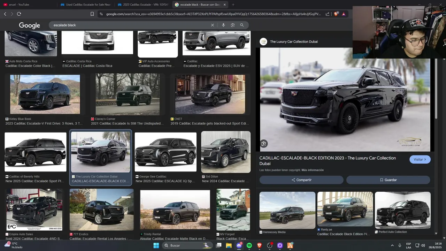Viewport: 446px width, 251px height.
Task: Open site settings icon in address bar
Action: (101, 14)
